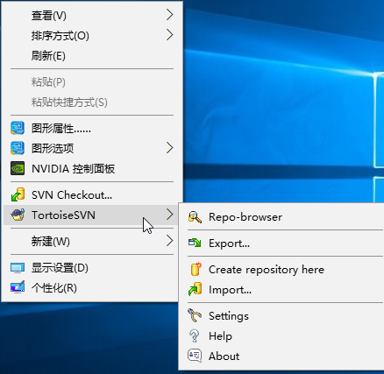Viewport: 384px width, 374px height.
Task: Click the Settings wrench icon
Action: [x=195, y=315]
